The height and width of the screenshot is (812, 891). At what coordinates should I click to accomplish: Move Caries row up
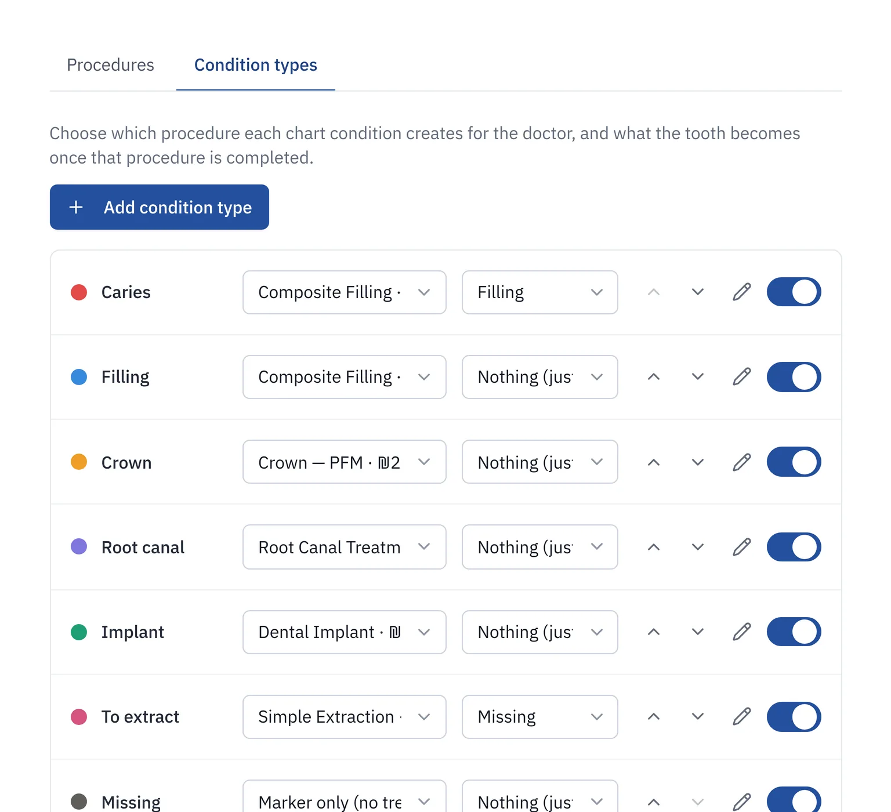click(654, 292)
